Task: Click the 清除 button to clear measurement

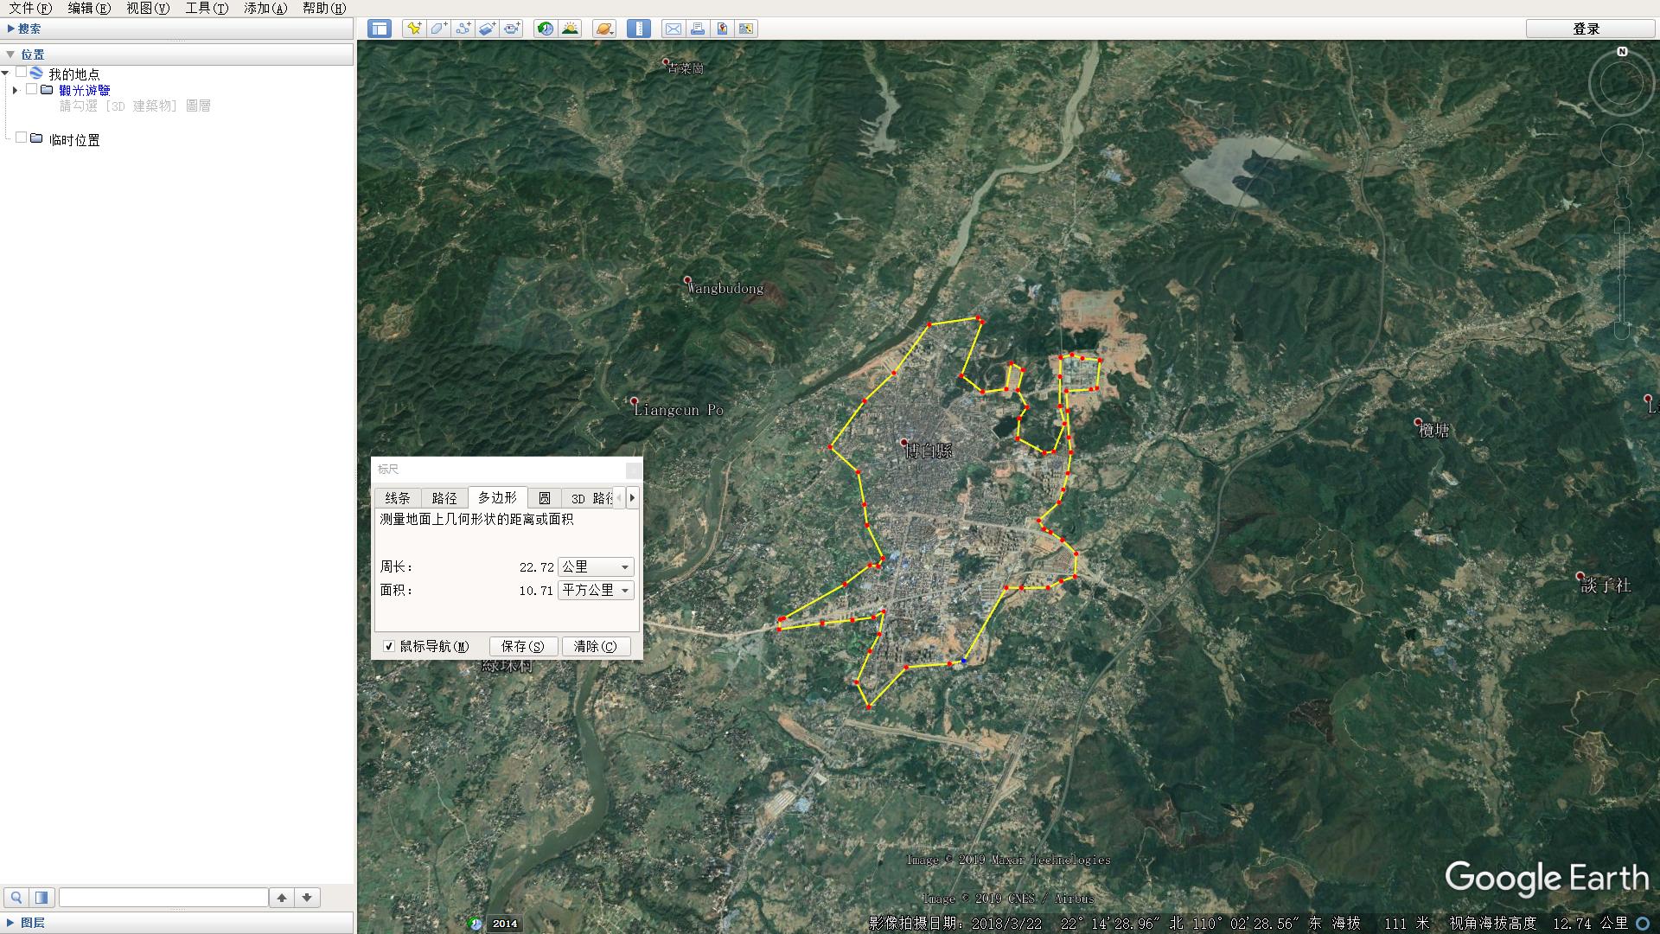Action: pos(596,646)
